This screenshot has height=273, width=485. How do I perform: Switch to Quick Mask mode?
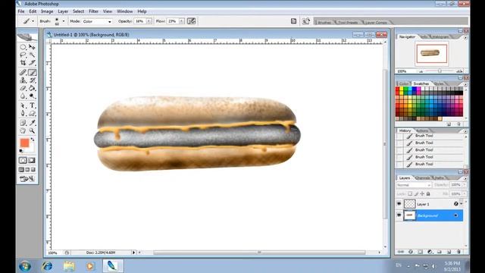click(32, 160)
